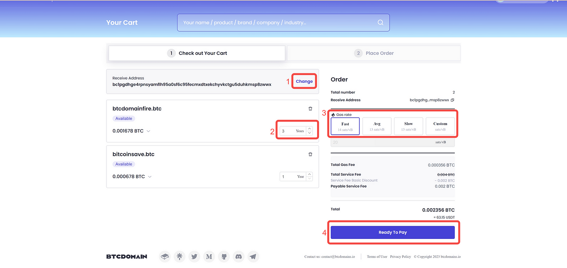Choose the Slow gas rate option

pyautogui.click(x=409, y=127)
